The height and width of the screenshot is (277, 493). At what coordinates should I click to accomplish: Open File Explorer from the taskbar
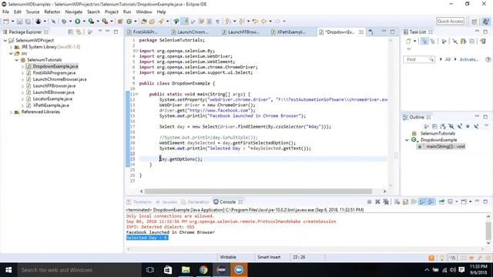tap(186, 270)
